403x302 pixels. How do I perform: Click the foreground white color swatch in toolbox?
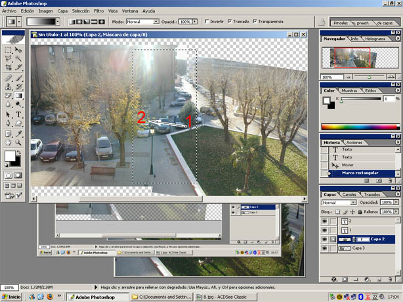[10, 157]
